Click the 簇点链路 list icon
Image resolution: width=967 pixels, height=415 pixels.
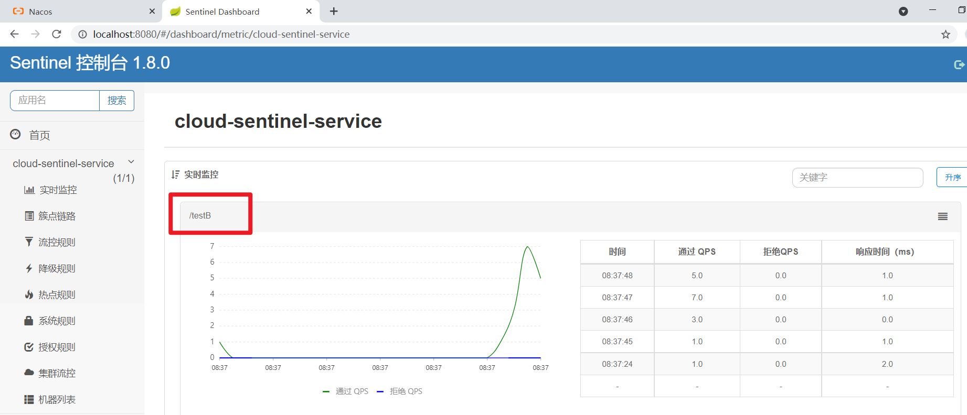29,216
